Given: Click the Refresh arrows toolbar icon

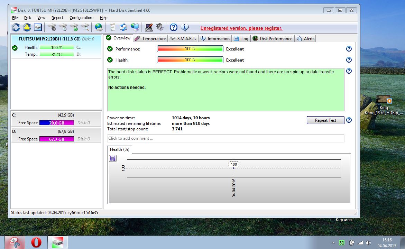Looking at the screenshot, I should [x=16, y=27].
